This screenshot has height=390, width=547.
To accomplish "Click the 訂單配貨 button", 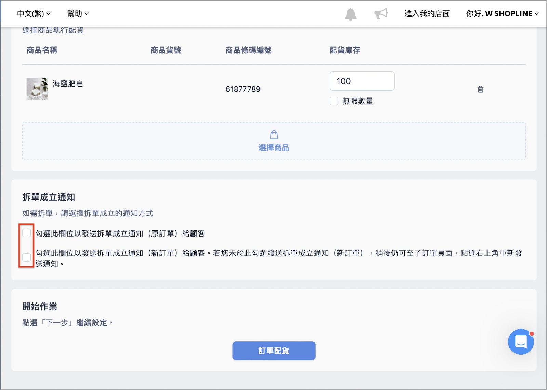I will click(x=274, y=351).
